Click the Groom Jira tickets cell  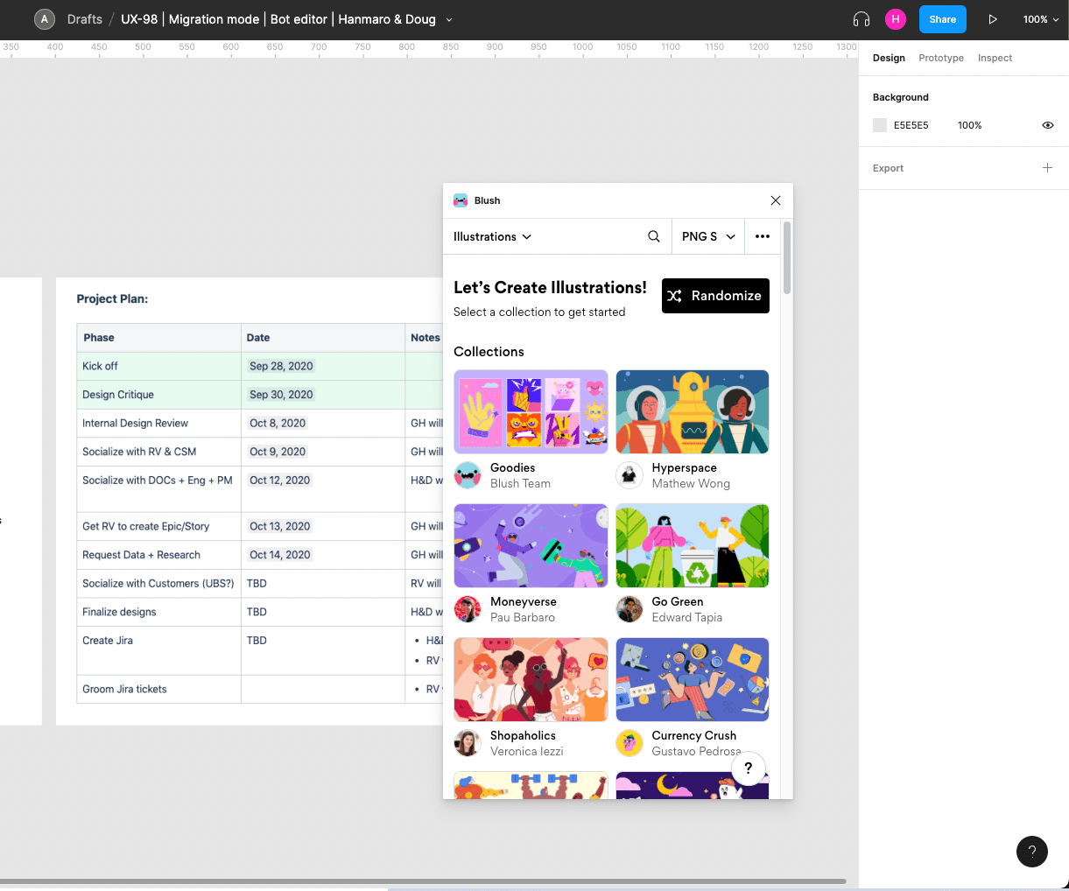point(158,689)
